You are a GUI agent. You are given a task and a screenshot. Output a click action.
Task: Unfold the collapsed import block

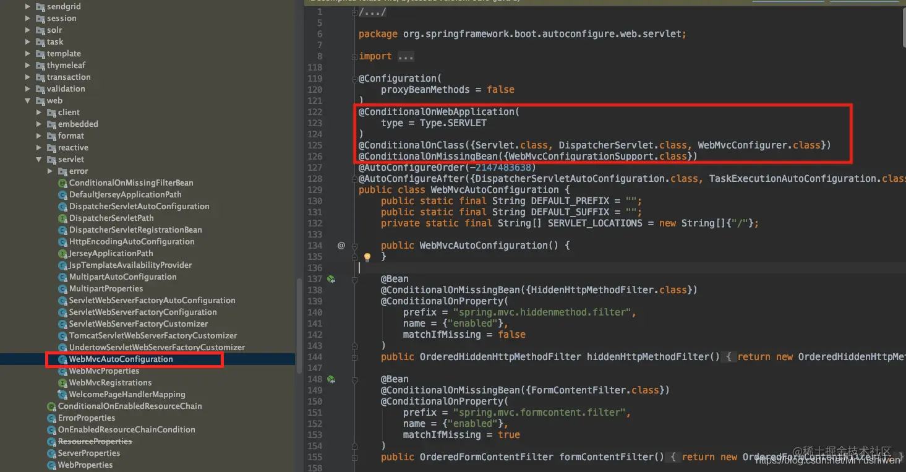pos(355,56)
